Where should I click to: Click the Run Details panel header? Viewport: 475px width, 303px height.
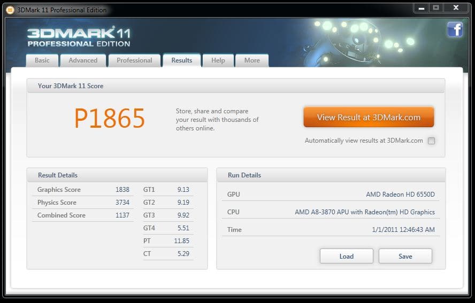click(331, 175)
